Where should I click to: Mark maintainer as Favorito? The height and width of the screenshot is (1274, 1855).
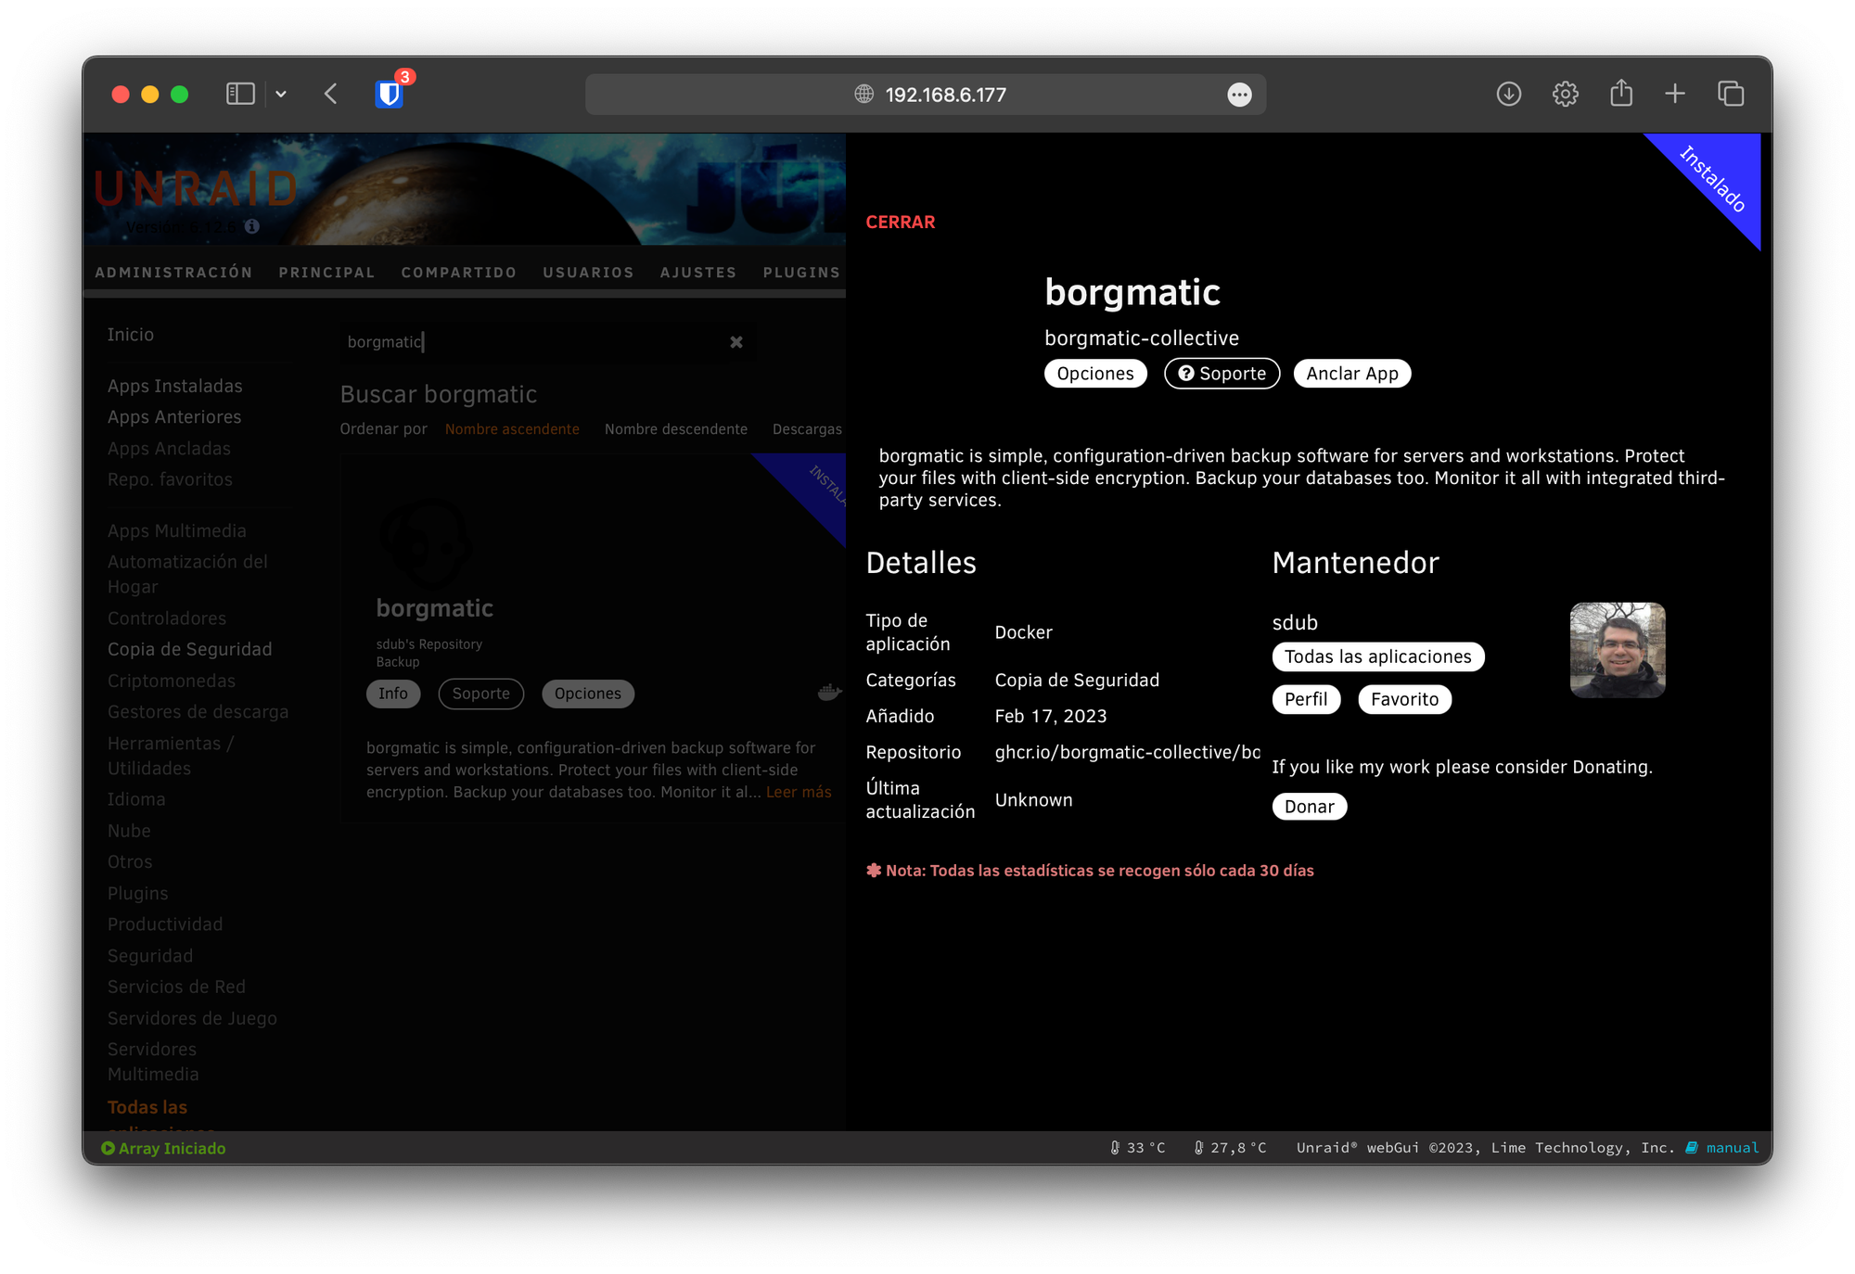[x=1404, y=699]
